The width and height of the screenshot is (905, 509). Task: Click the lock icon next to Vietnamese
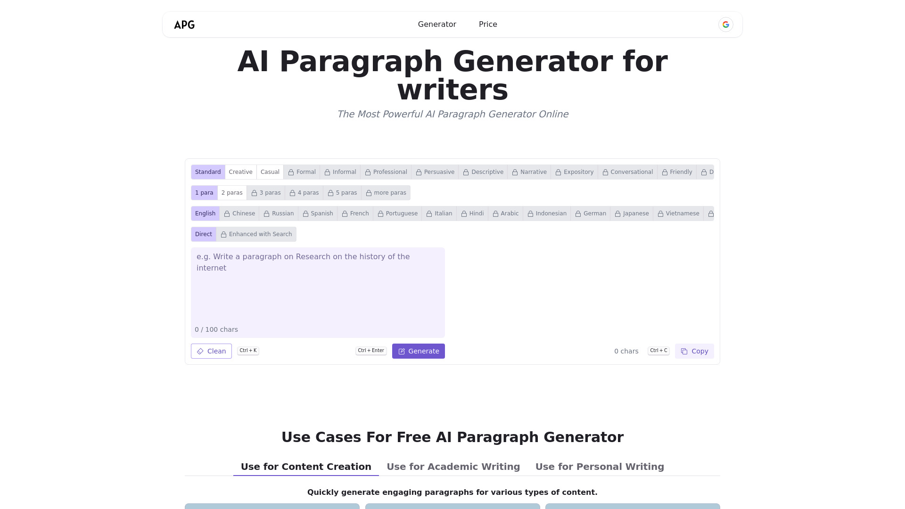tap(661, 213)
